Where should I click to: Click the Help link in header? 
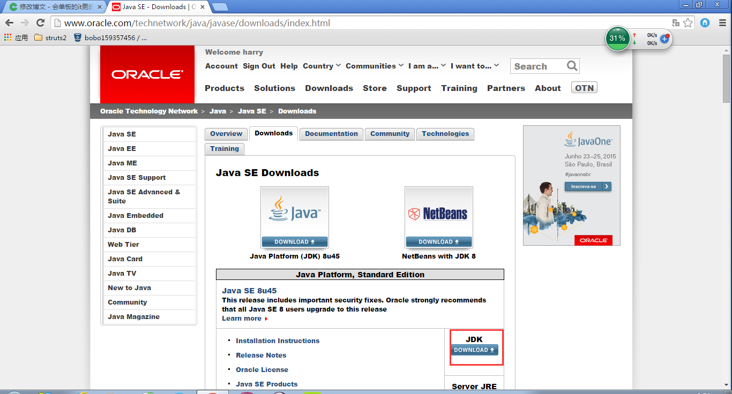pyautogui.click(x=289, y=66)
